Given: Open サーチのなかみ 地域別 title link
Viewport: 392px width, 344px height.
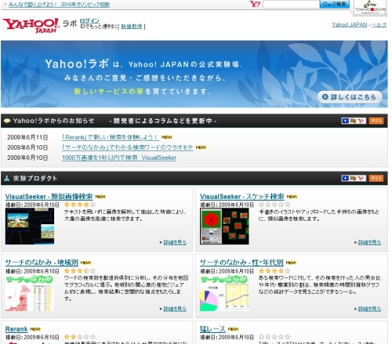Looking at the screenshot, I should [x=42, y=263].
